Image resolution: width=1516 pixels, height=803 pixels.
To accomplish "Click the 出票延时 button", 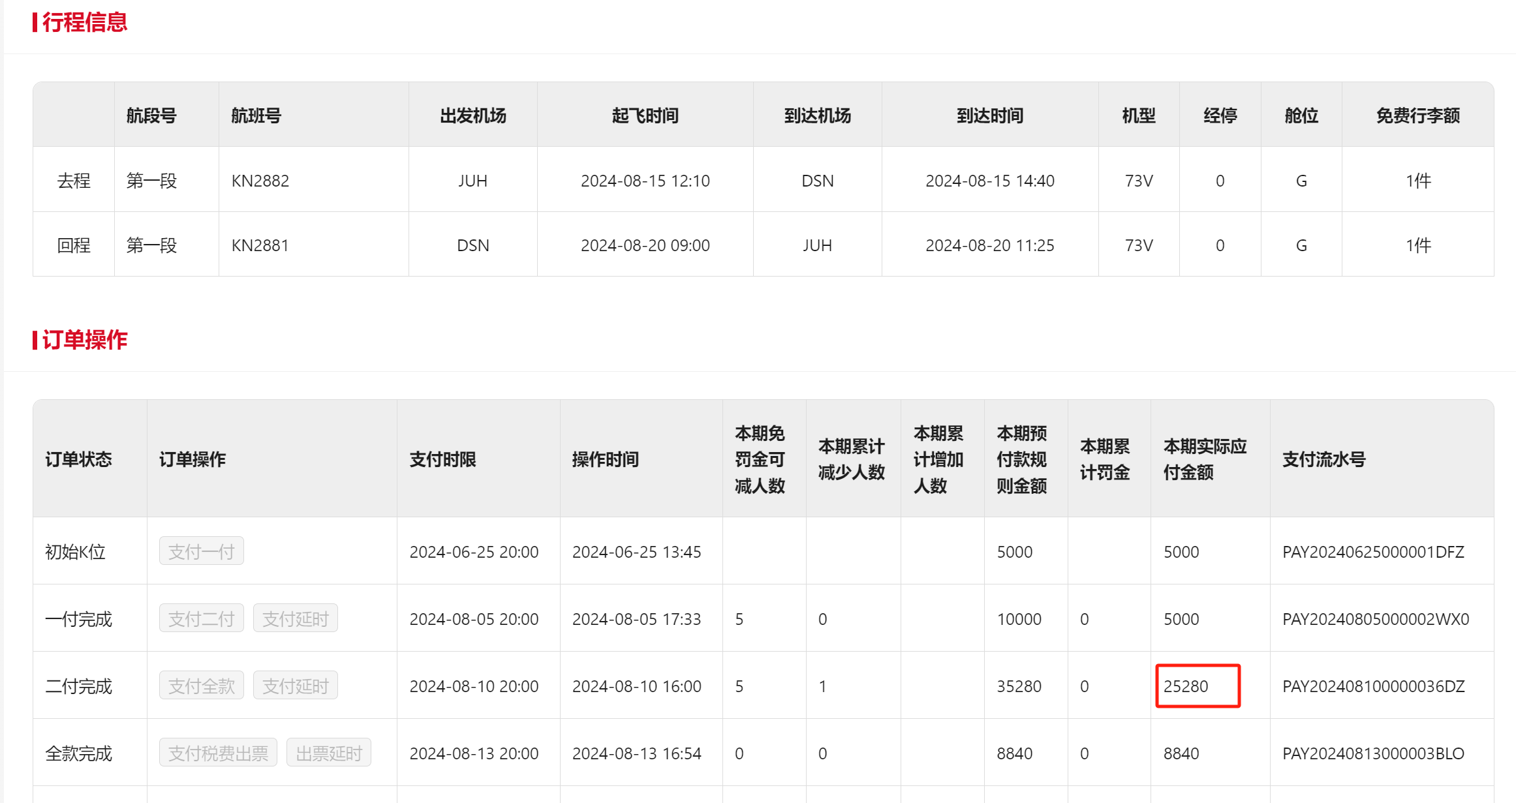I will (328, 753).
